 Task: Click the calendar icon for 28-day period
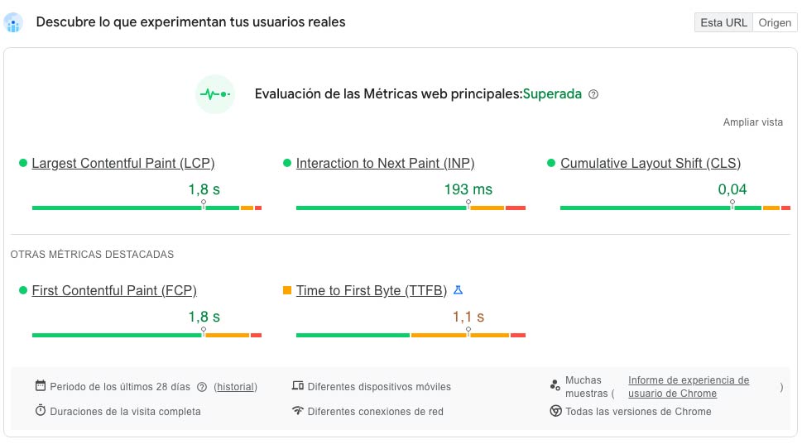click(x=40, y=386)
